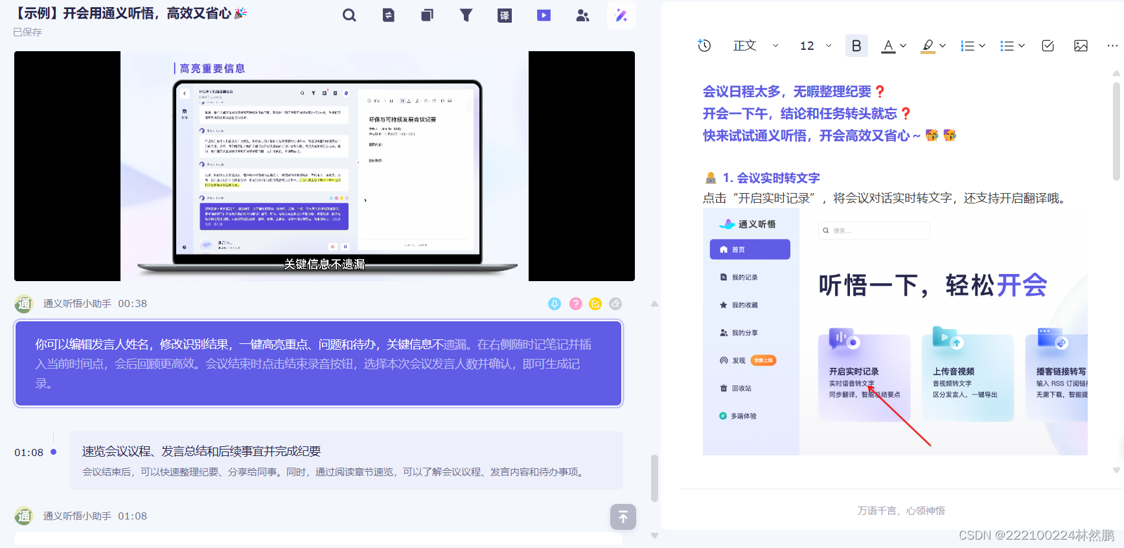The height and width of the screenshot is (548, 1124).
Task: Toggle the translate (译) icon
Action: pyautogui.click(x=505, y=15)
